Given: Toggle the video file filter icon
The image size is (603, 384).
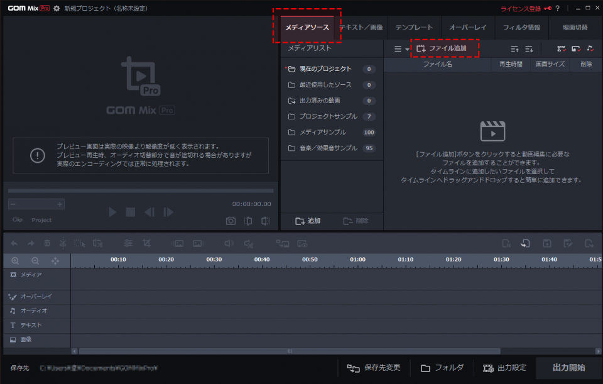Looking at the screenshot, I should point(562,48).
